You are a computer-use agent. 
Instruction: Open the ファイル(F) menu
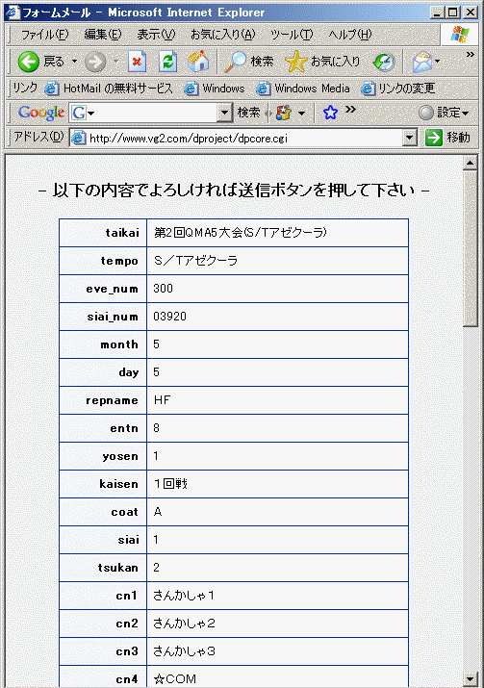pos(45,35)
